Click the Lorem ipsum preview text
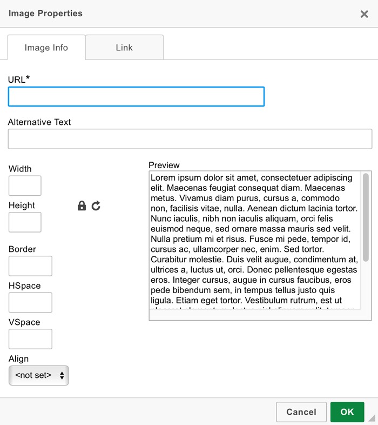The width and height of the screenshot is (378, 425). coord(254,241)
